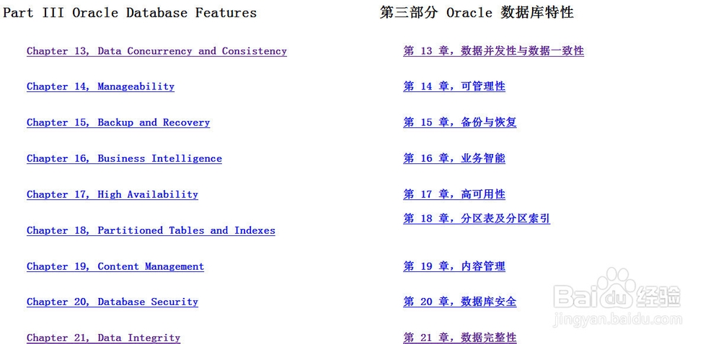
Task: Open the 第 20 章，数据库安全 link
Action: click(x=460, y=302)
